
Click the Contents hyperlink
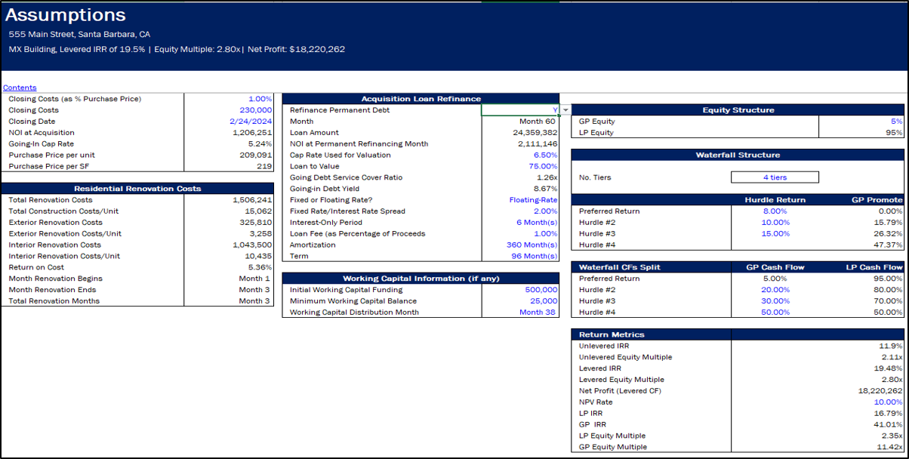(x=19, y=87)
